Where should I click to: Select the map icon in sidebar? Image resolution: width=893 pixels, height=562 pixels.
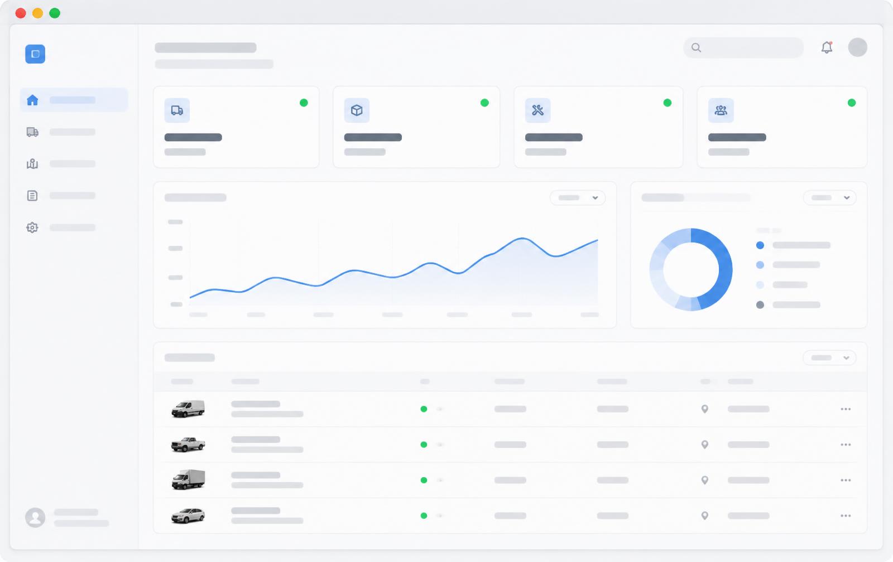tap(32, 164)
